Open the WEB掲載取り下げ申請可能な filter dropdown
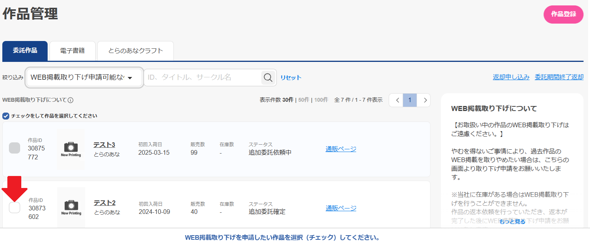Image resolution: width=590 pixels, height=246 pixels. 84,77
